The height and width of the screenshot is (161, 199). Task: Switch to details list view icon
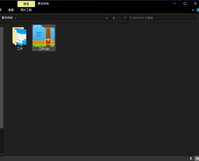click(192, 158)
